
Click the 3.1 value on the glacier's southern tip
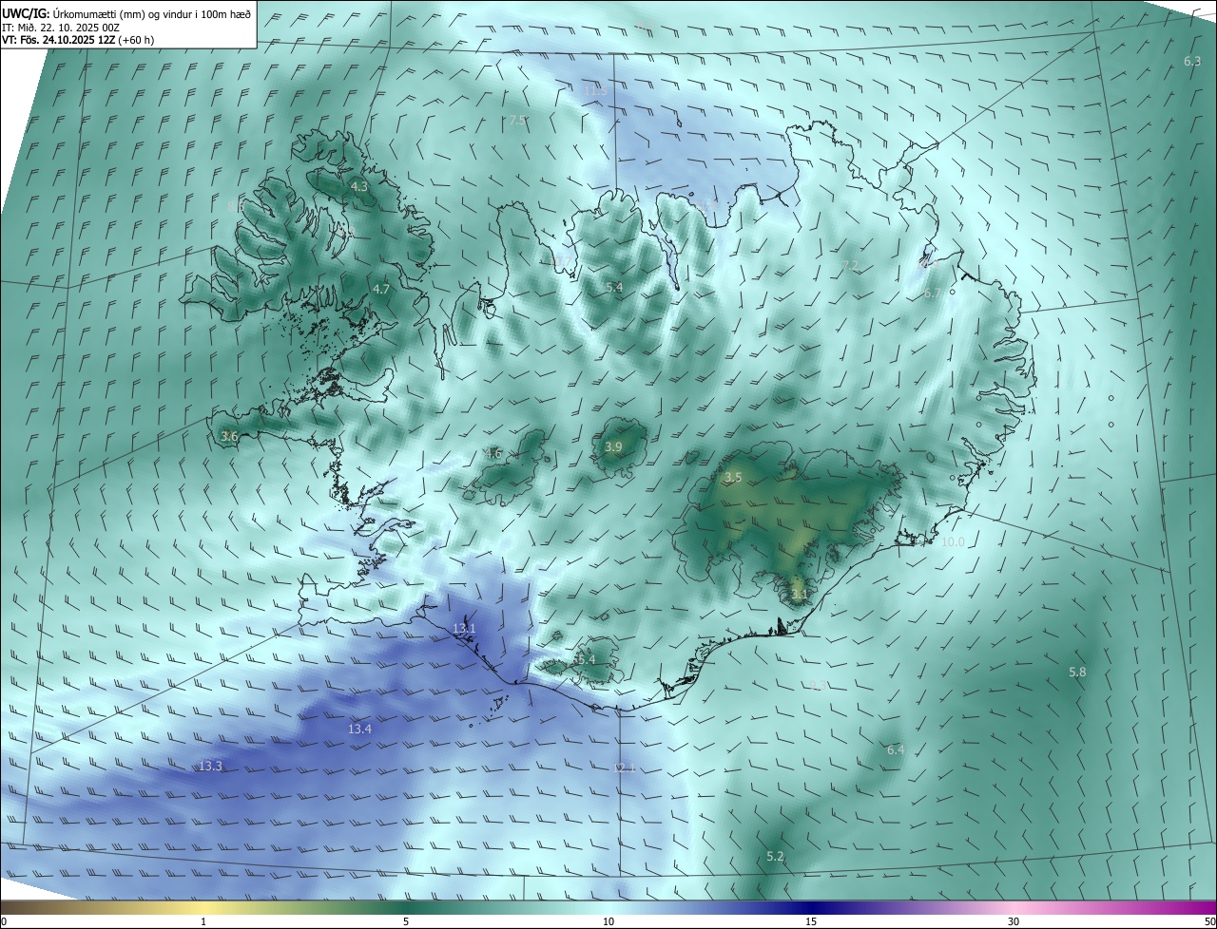(800, 596)
